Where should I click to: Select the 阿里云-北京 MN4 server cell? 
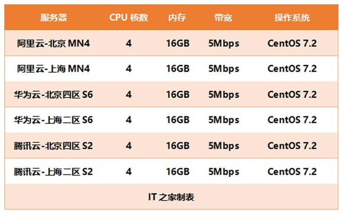[53, 43]
